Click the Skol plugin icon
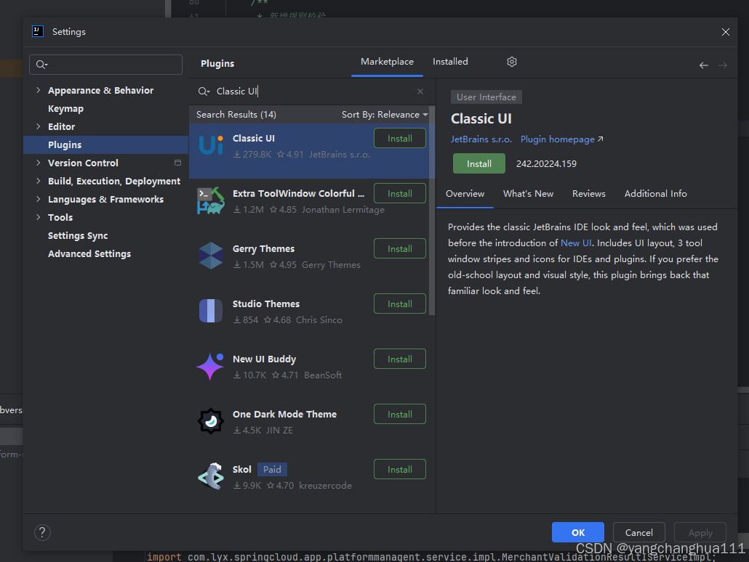Viewport: 749px width, 562px height. pyautogui.click(x=211, y=476)
